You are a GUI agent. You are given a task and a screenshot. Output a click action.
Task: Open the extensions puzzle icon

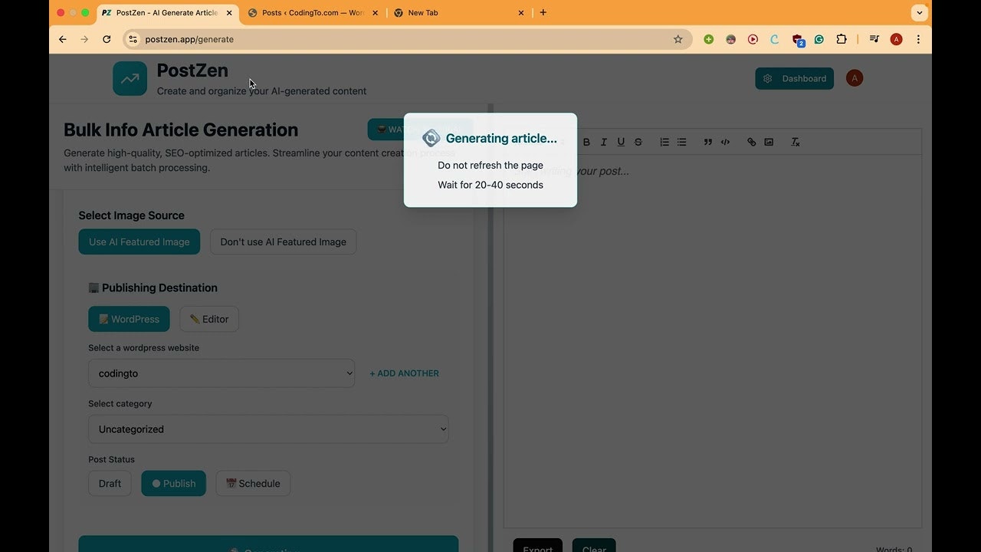[842, 39]
